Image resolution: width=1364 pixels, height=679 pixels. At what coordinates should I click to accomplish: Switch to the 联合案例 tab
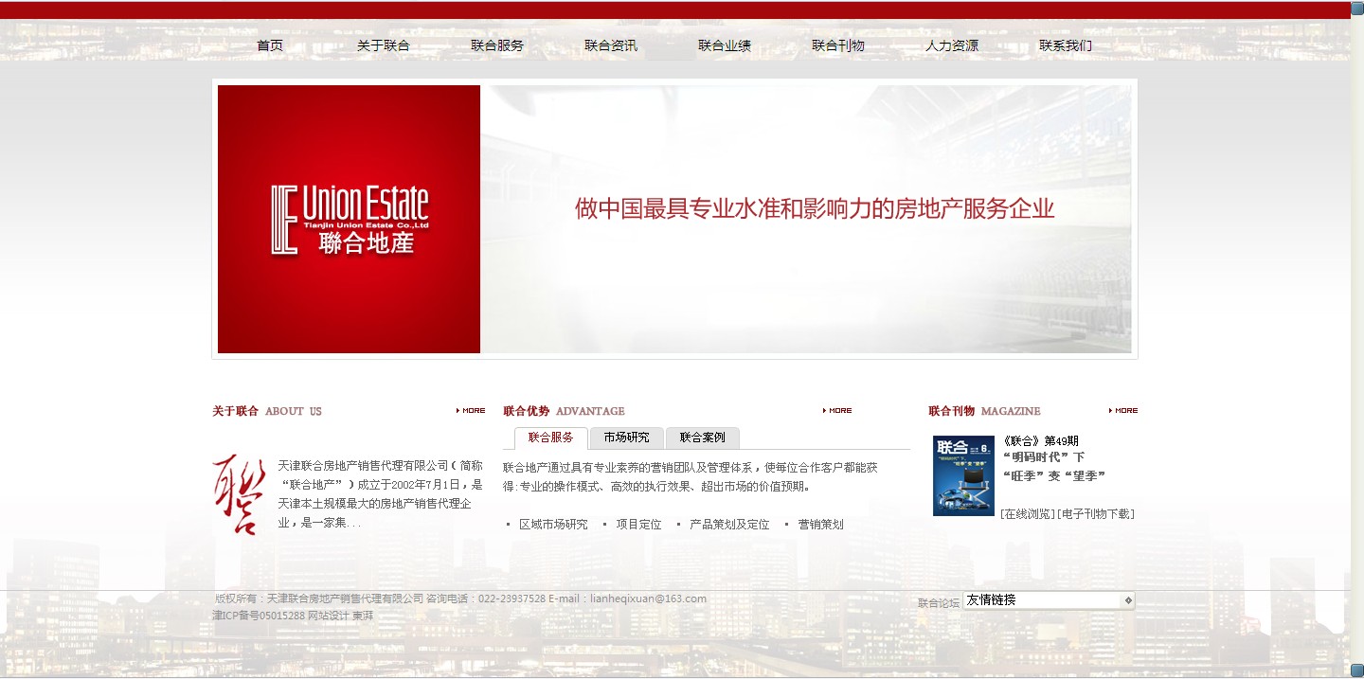702,438
